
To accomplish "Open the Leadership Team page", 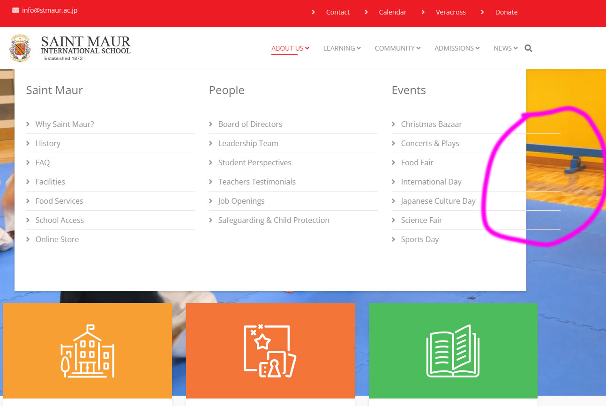I will 248,143.
